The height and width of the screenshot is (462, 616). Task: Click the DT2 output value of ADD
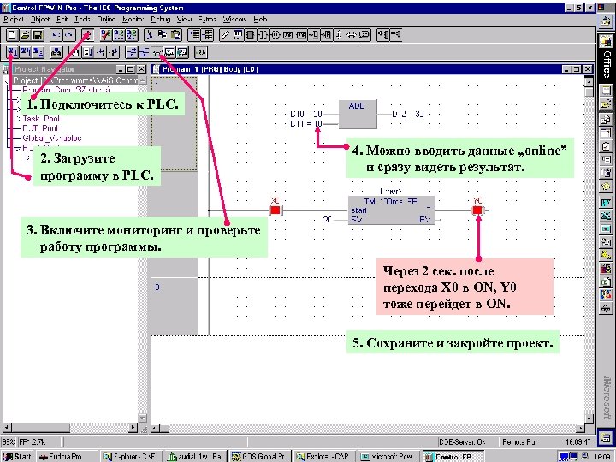pyautogui.click(x=408, y=115)
